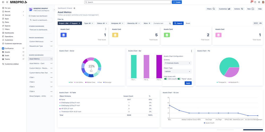Click Reset filters link
The image size is (265, 132).
[x=188, y=23]
